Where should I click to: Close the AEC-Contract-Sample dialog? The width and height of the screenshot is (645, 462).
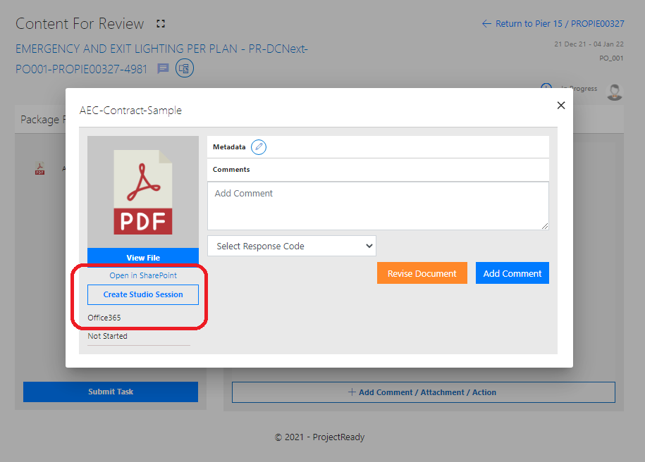pos(561,106)
